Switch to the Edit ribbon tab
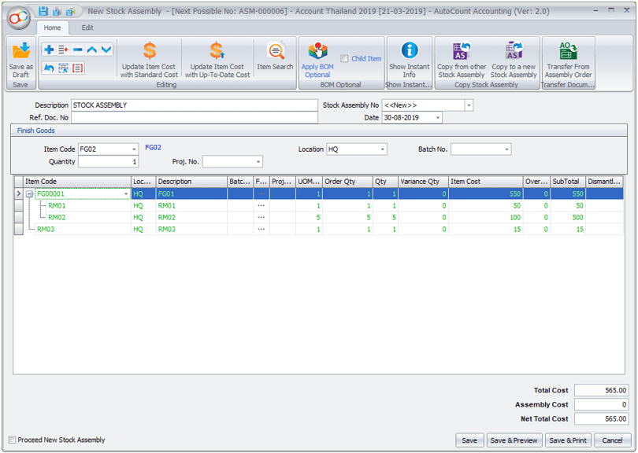Viewport: 638px width, 453px height. [87, 28]
